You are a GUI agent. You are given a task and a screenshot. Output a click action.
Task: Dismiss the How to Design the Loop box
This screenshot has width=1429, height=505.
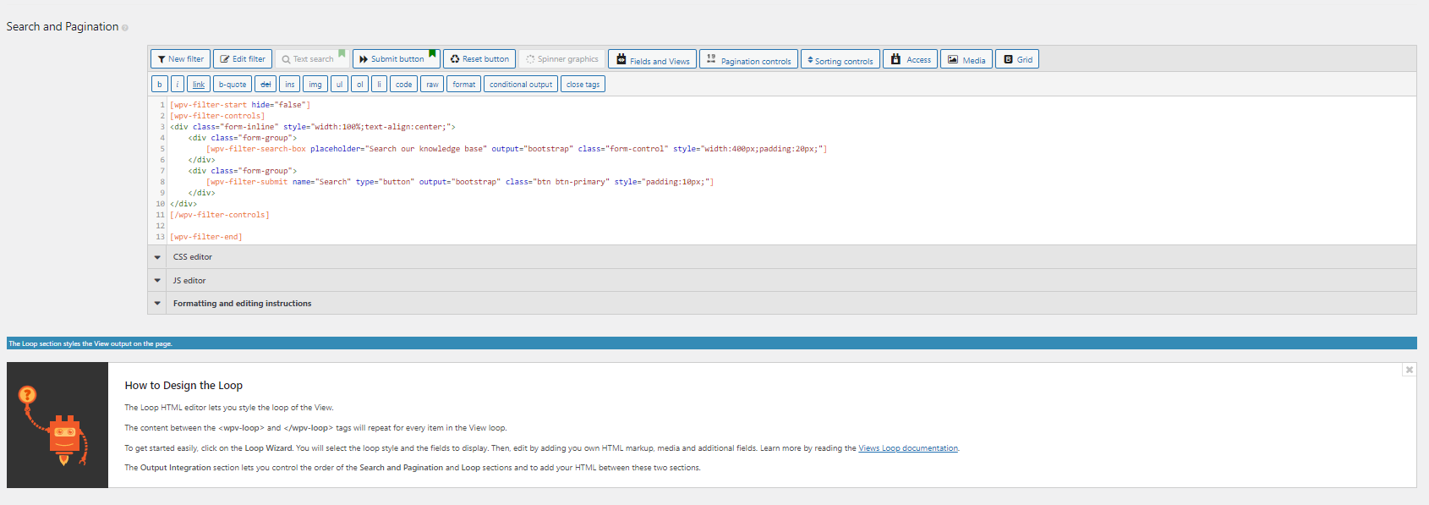tap(1409, 370)
